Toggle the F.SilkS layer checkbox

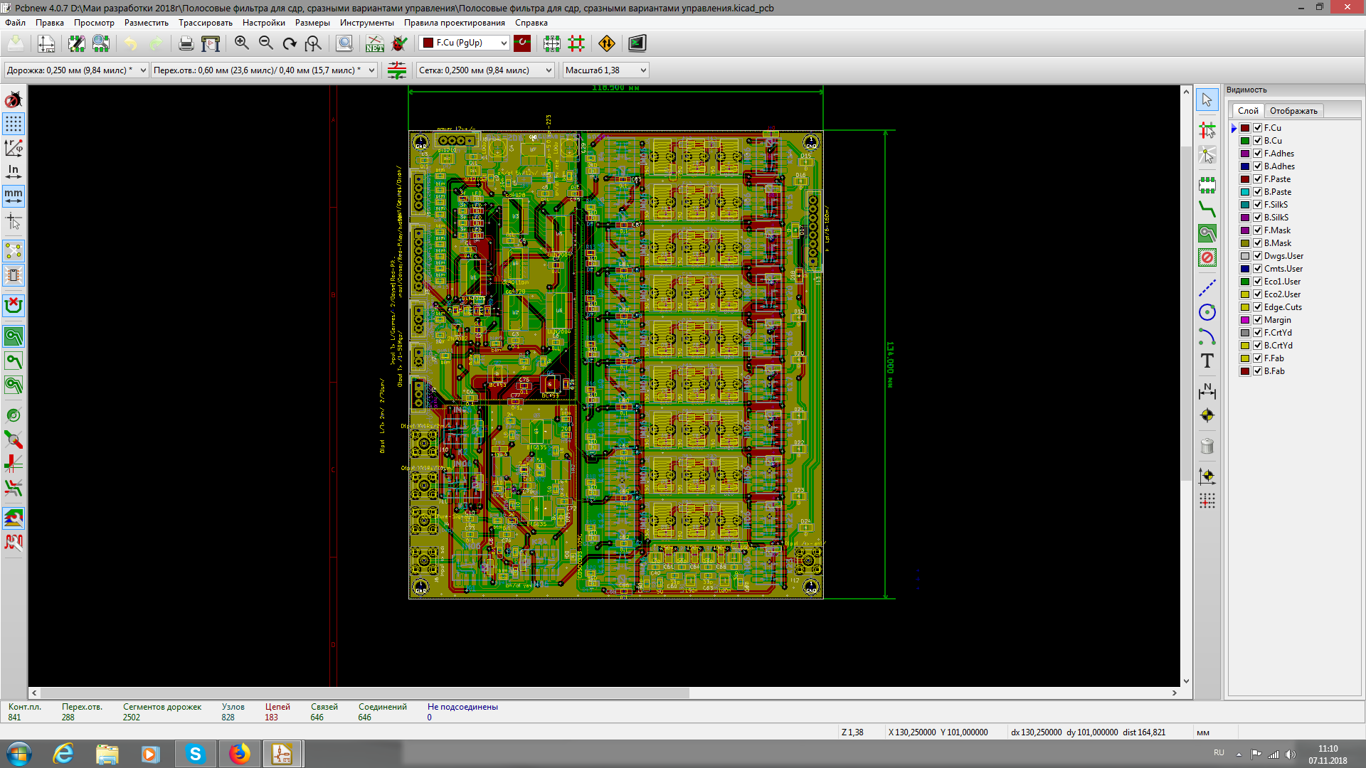tap(1258, 205)
